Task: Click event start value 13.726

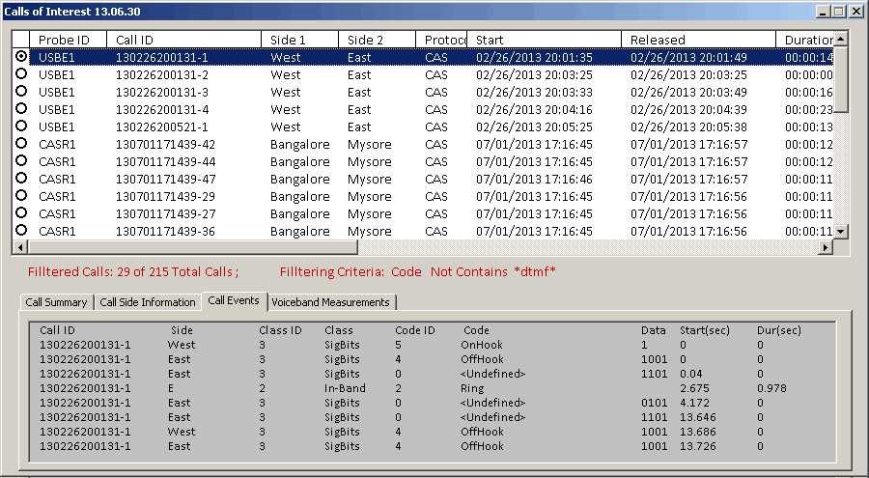Action: tap(698, 446)
